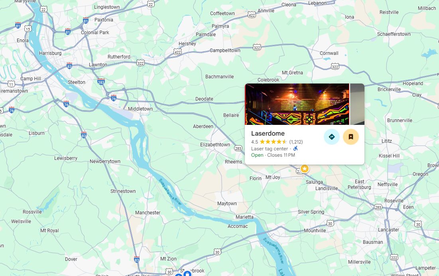The height and width of the screenshot is (276, 439).
Task: Open the second partial photo on card
Action: tap(357, 104)
